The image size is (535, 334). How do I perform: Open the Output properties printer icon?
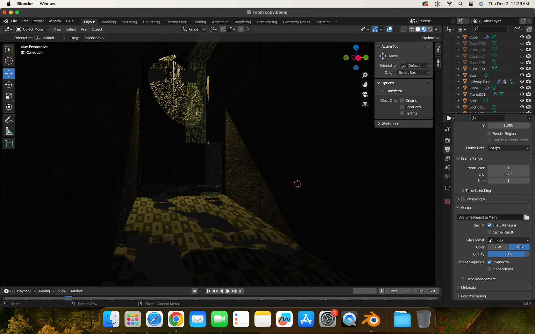447,149
